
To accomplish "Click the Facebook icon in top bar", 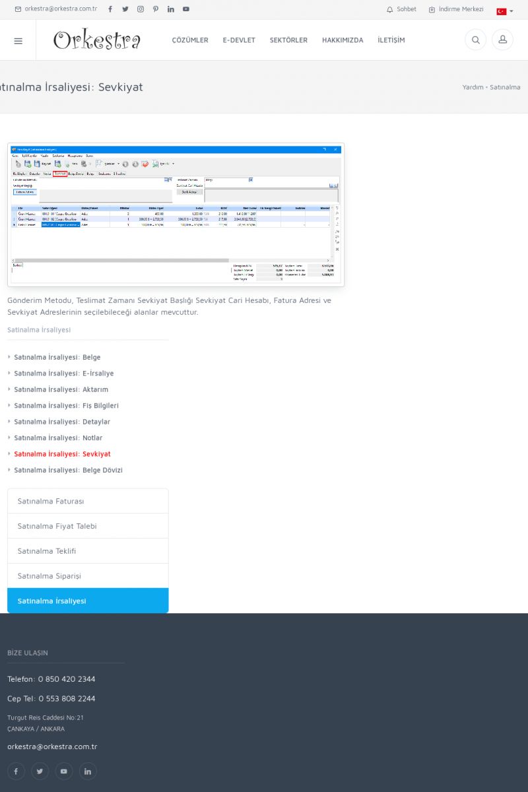I will (x=110, y=9).
